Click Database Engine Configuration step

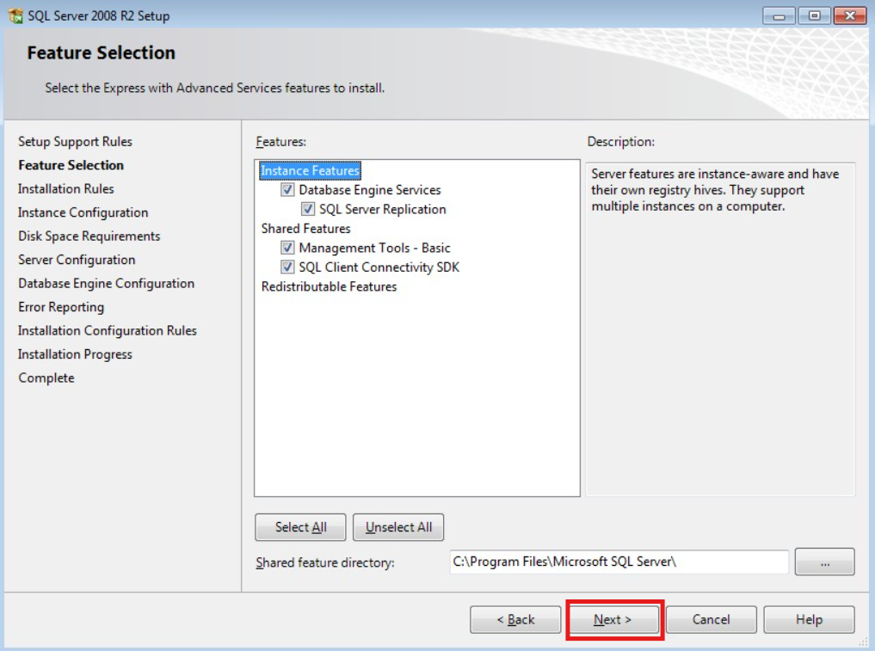point(106,283)
